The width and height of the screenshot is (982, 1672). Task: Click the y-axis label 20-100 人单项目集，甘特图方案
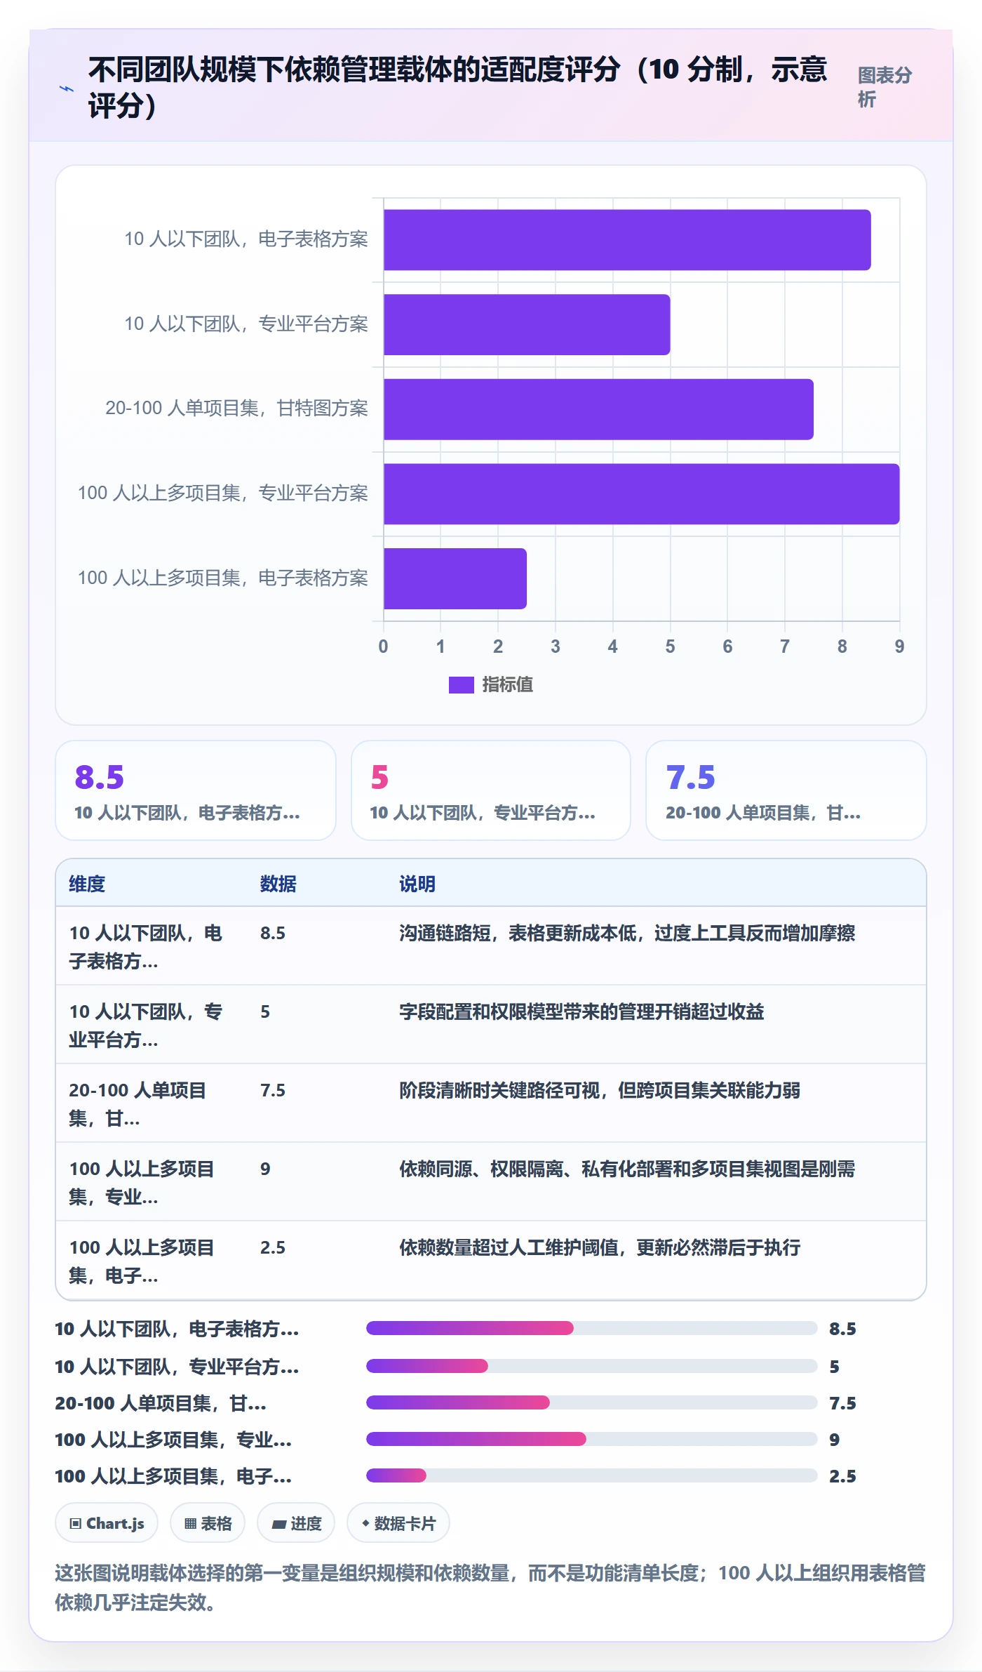click(x=236, y=409)
